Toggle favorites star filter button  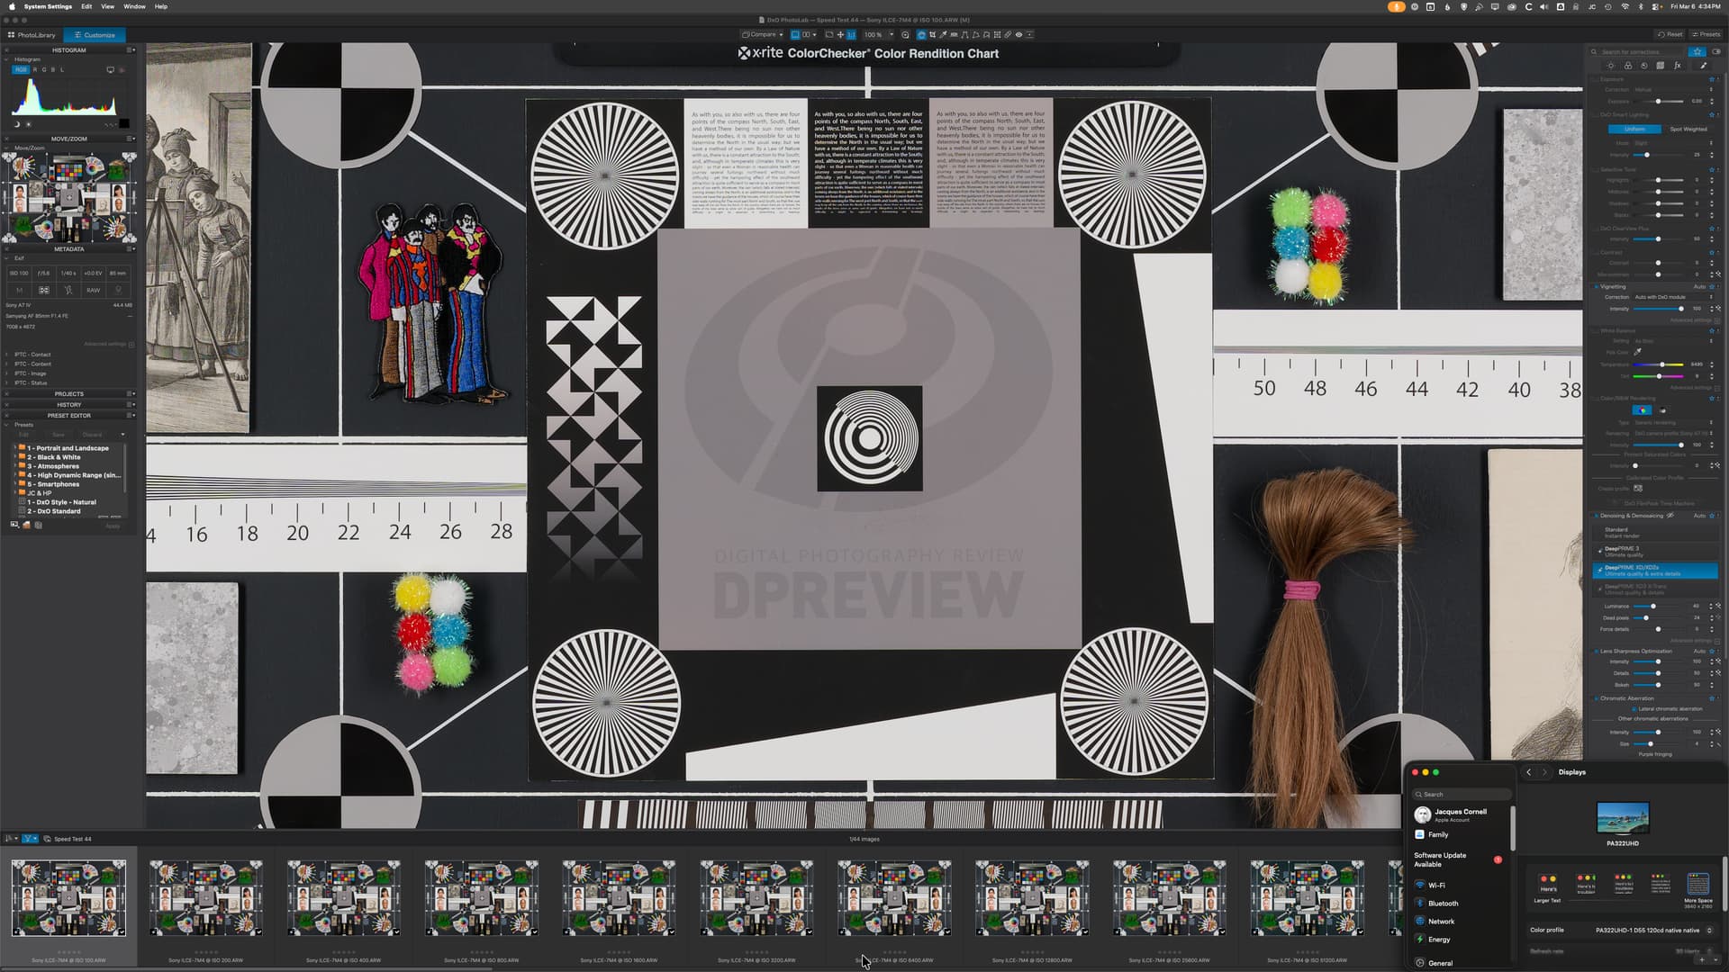(x=1697, y=51)
